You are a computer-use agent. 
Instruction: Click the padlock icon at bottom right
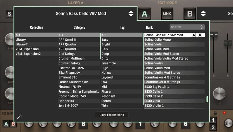pos(215,113)
